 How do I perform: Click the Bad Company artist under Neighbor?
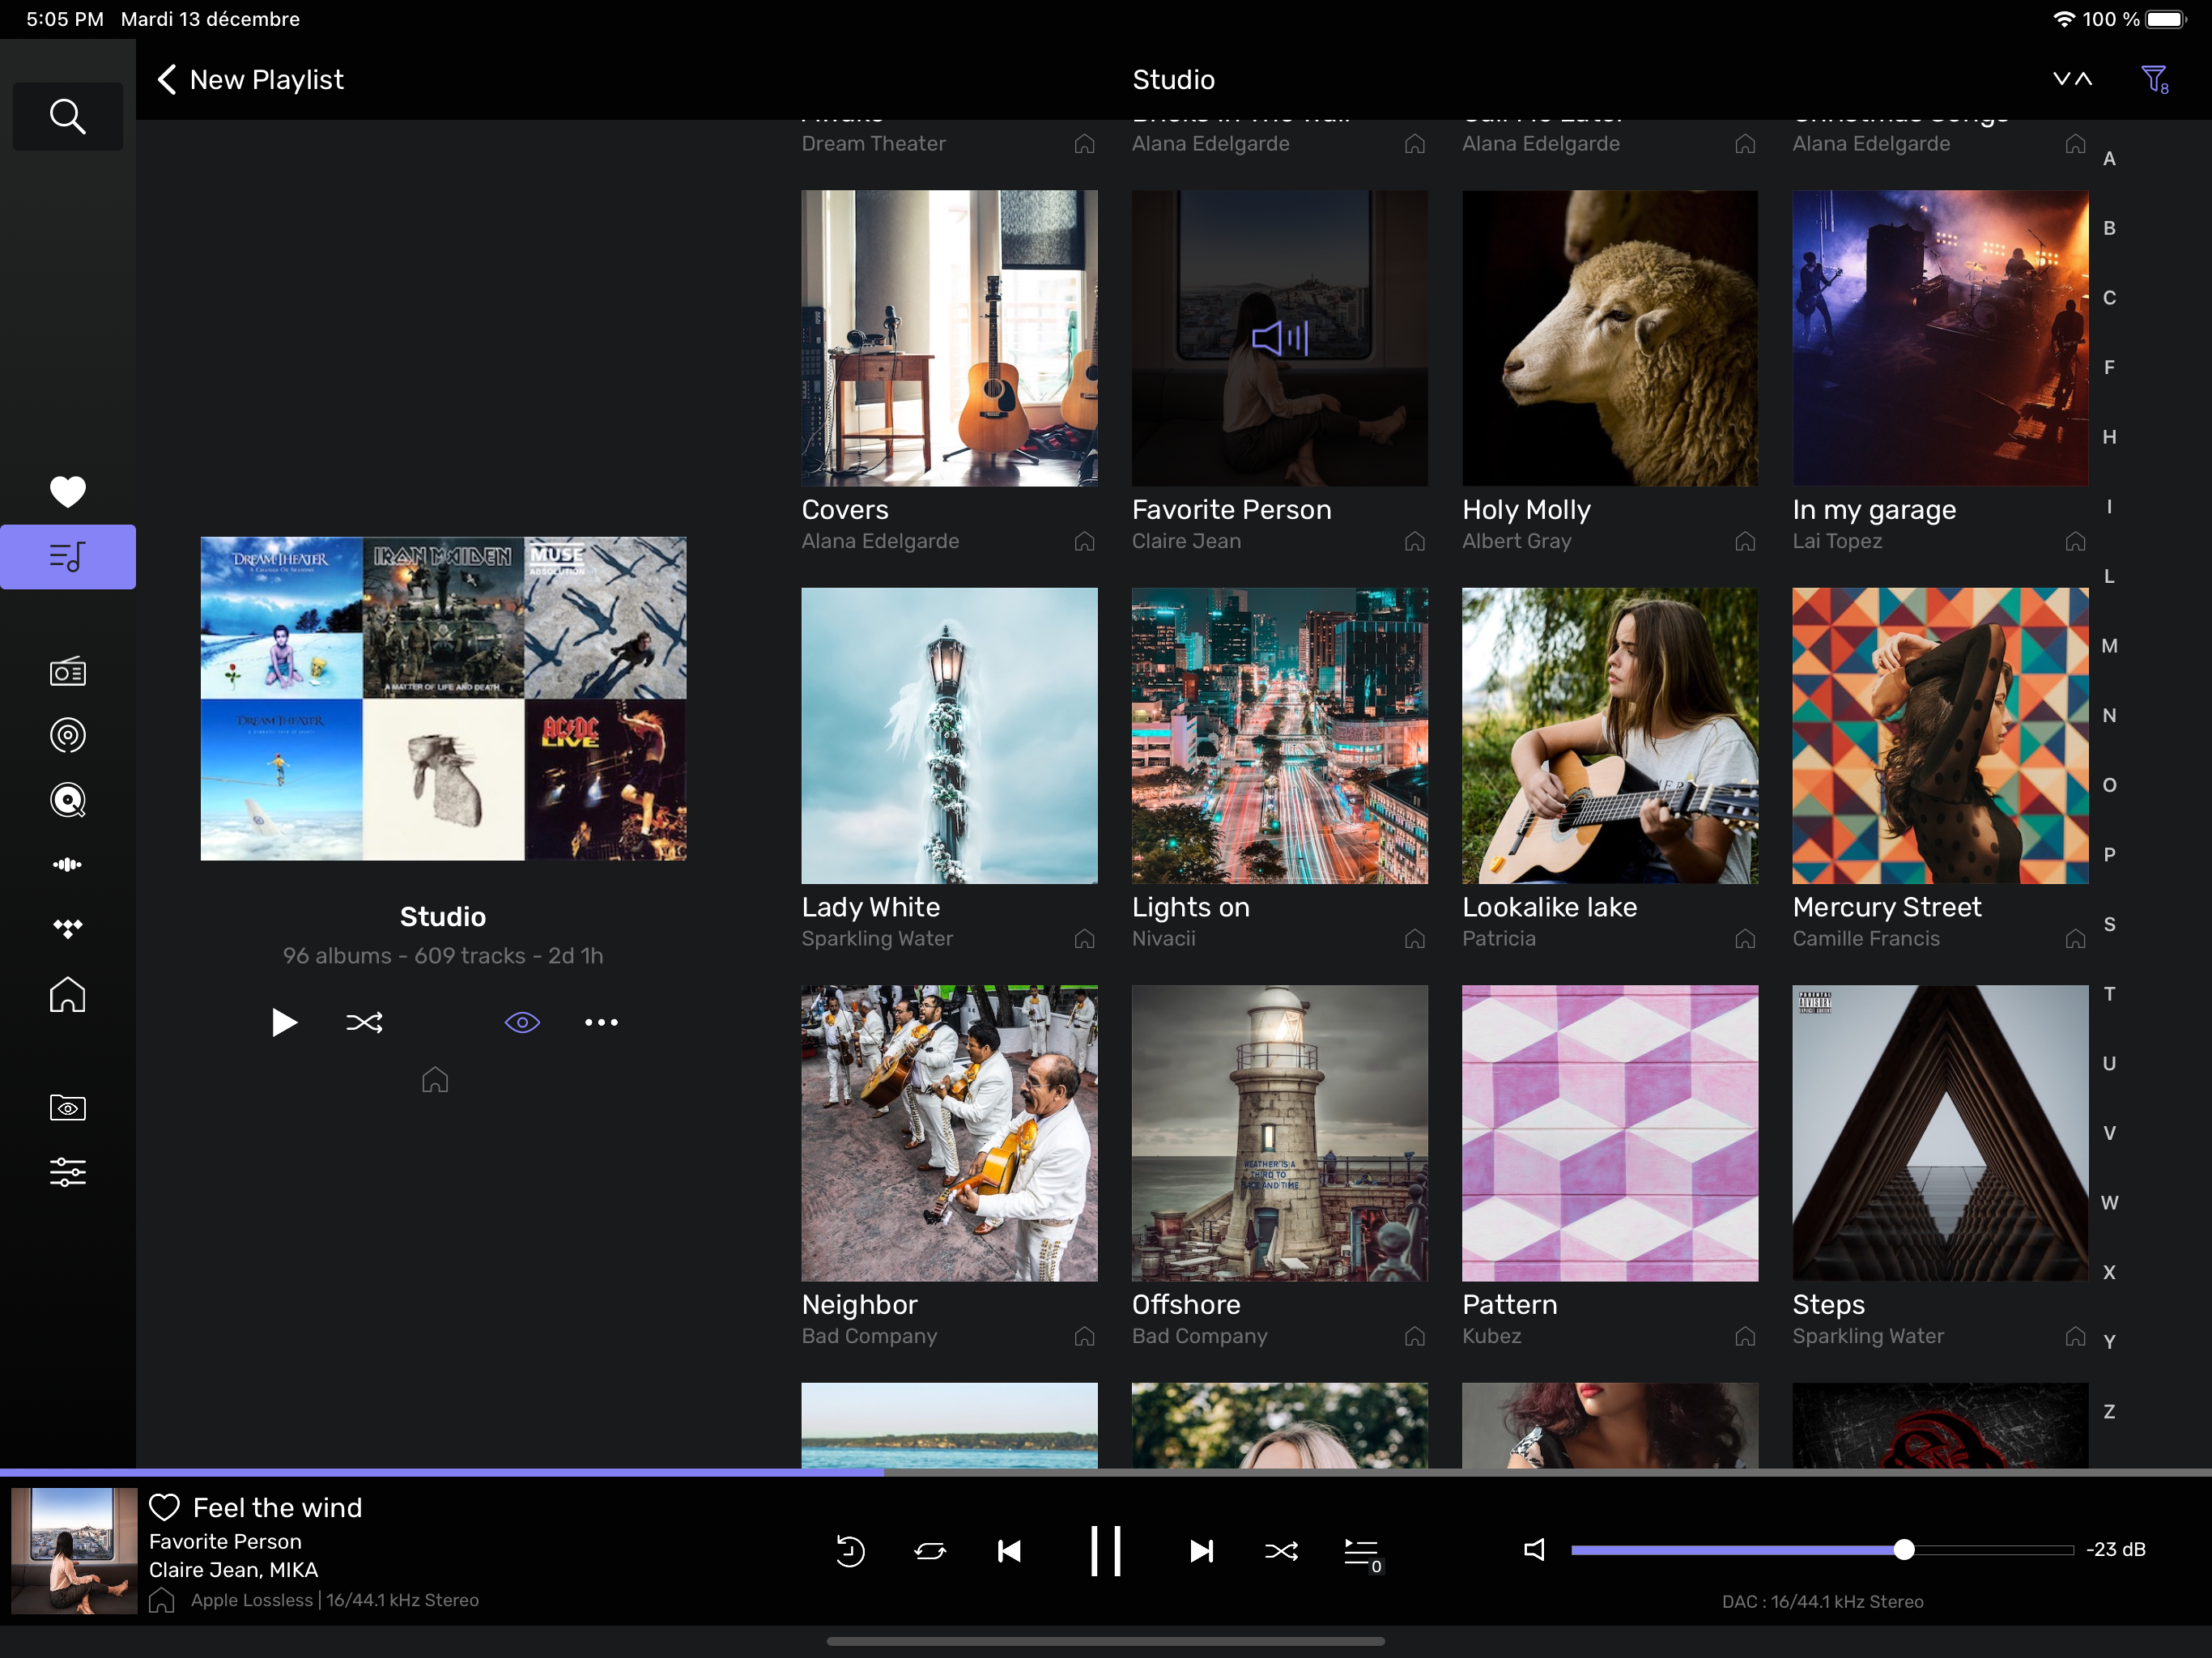(x=869, y=1336)
